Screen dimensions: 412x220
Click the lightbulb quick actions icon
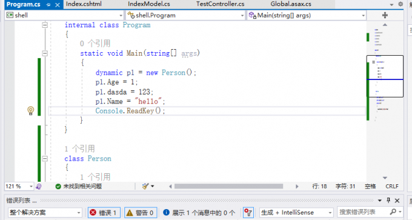point(31,111)
